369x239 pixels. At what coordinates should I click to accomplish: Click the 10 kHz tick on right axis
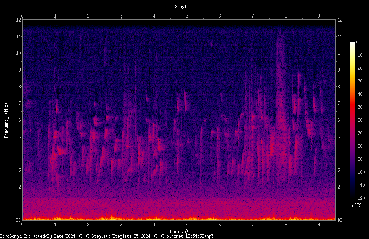(340, 53)
